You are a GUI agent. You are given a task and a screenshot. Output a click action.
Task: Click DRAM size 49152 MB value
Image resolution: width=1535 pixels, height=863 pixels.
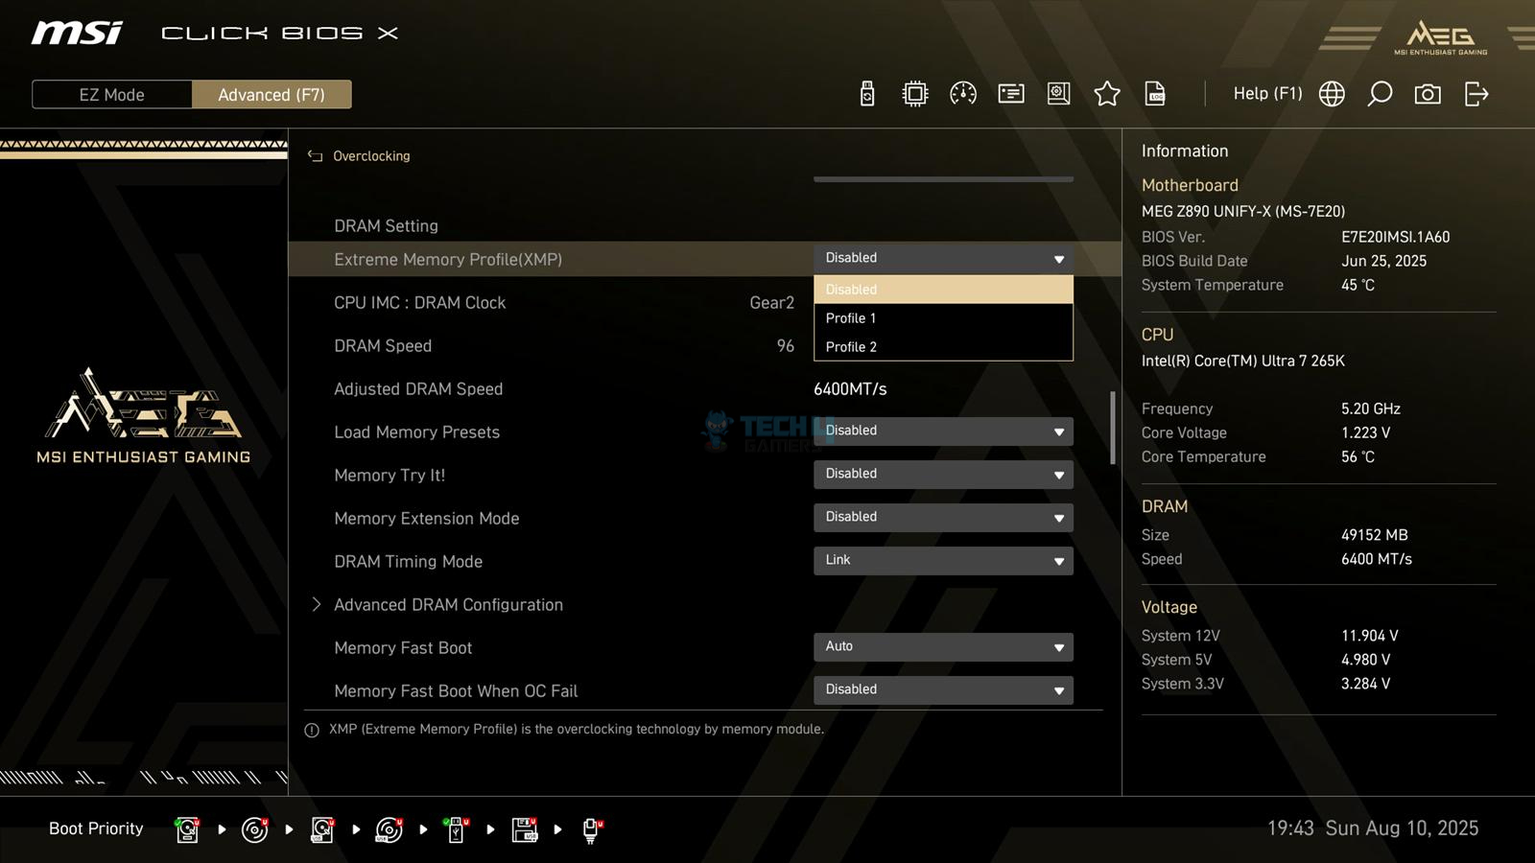tap(1375, 535)
